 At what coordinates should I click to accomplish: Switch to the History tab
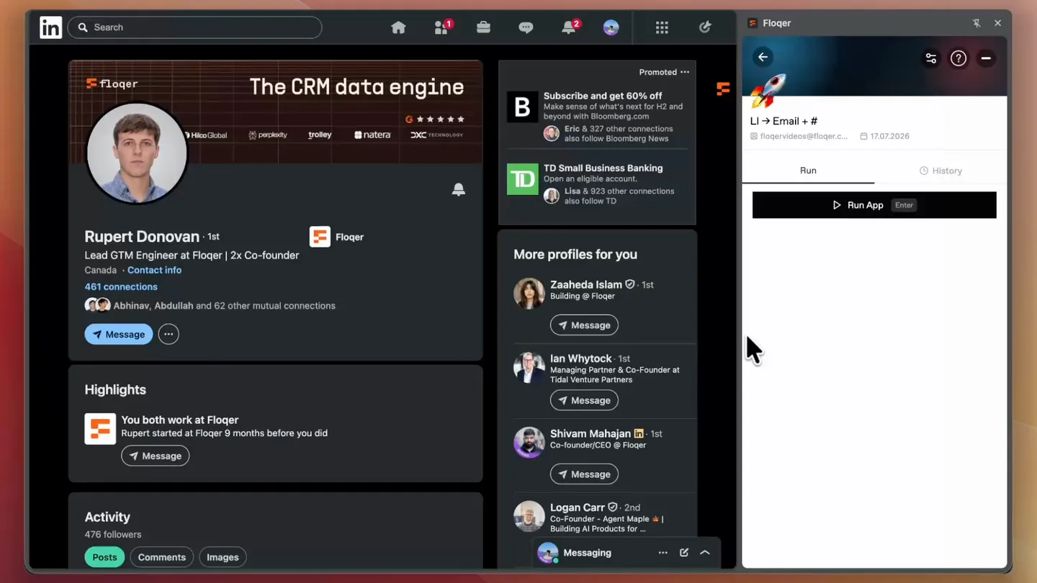click(x=941, y=171)
